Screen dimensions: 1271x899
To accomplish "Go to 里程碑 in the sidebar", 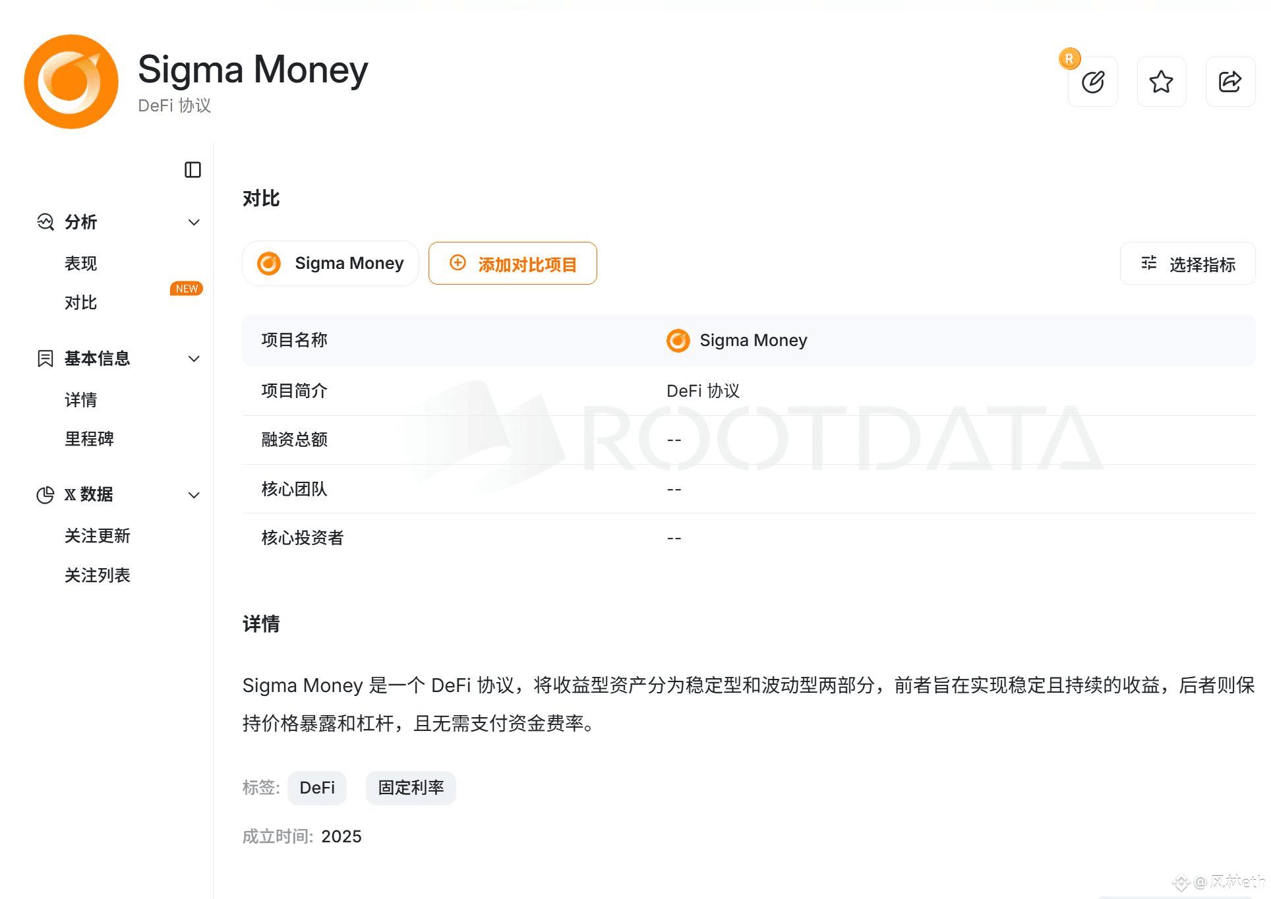I will point(89,439).
